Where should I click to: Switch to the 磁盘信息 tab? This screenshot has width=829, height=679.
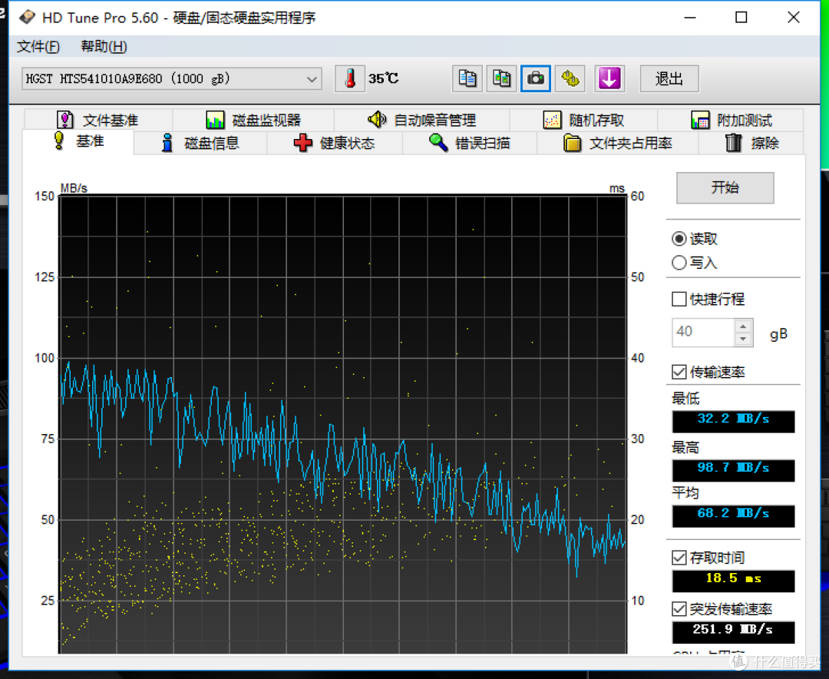tap(200, 143)
